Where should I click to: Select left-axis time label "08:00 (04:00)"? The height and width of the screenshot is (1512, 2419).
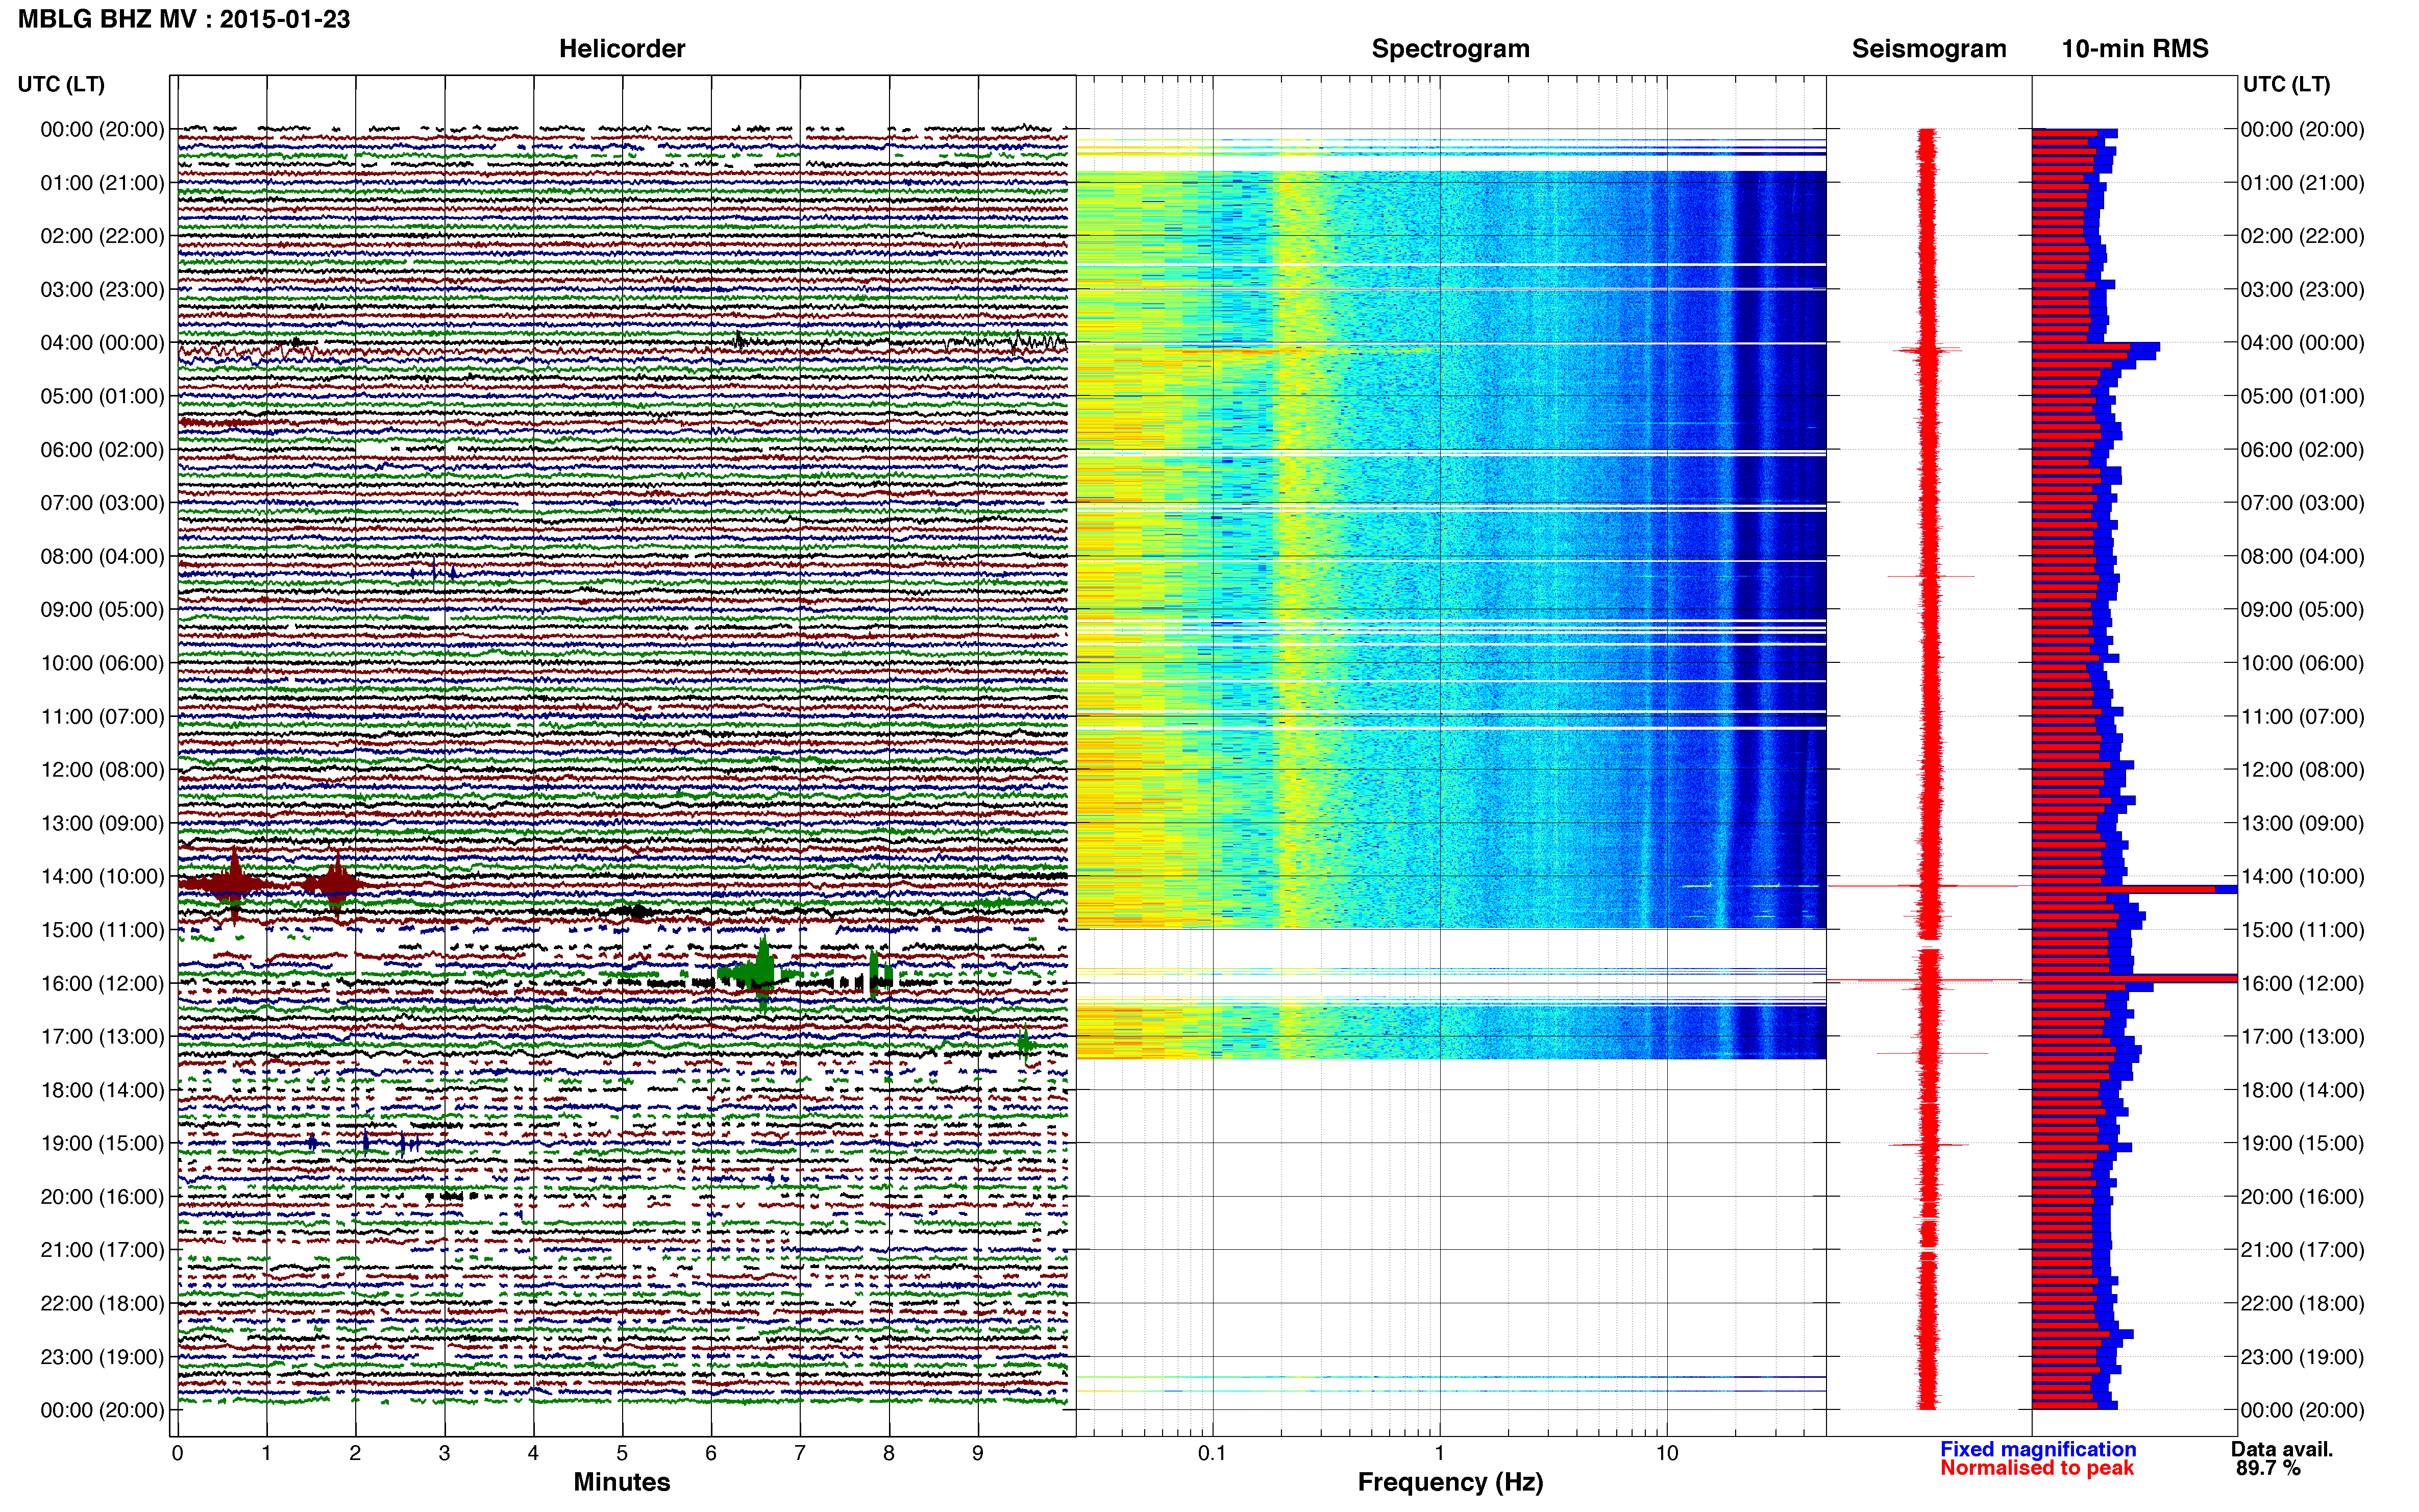102,556
